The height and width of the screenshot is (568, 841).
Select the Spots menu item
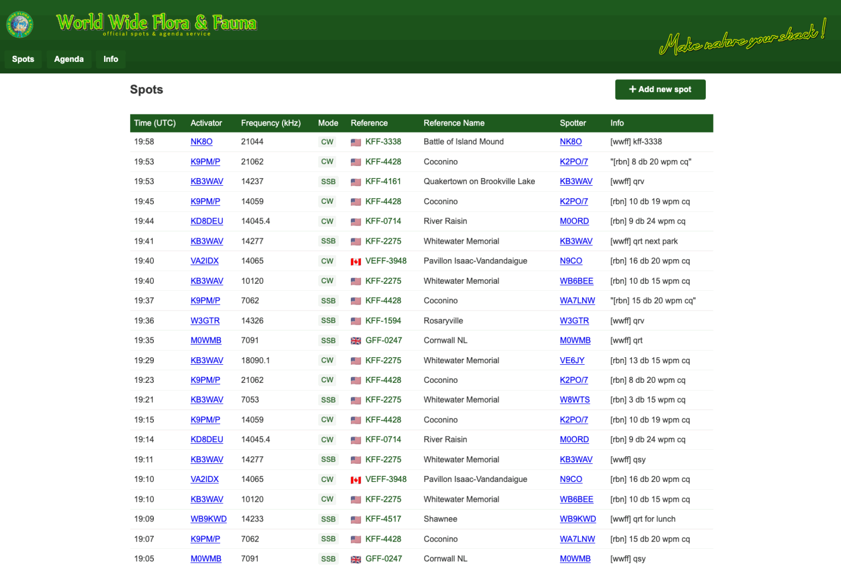[23, 59]
